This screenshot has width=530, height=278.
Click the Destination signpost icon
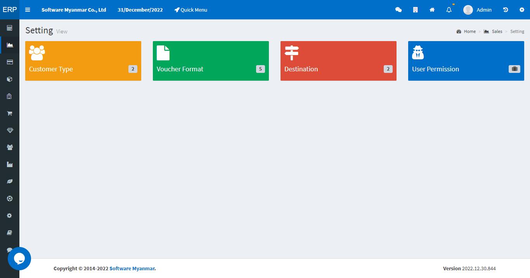pos(291,53)
